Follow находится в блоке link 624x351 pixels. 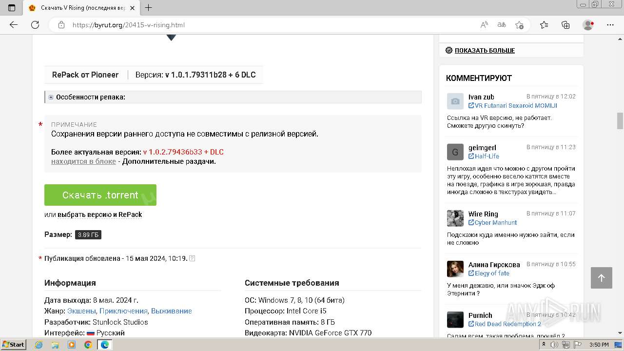(x=83, y=161)
